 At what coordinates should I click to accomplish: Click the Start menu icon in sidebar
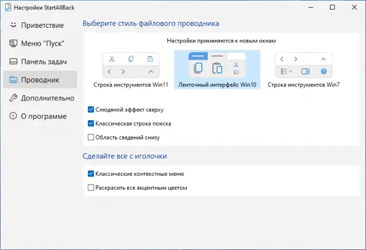[13, 43]
